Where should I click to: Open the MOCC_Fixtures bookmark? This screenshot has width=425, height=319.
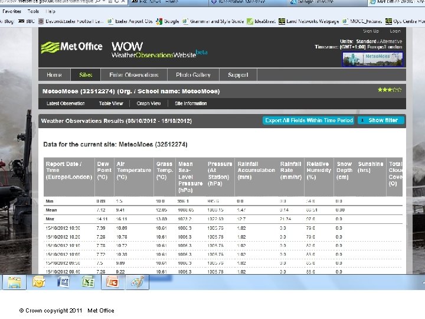point(362,21)
